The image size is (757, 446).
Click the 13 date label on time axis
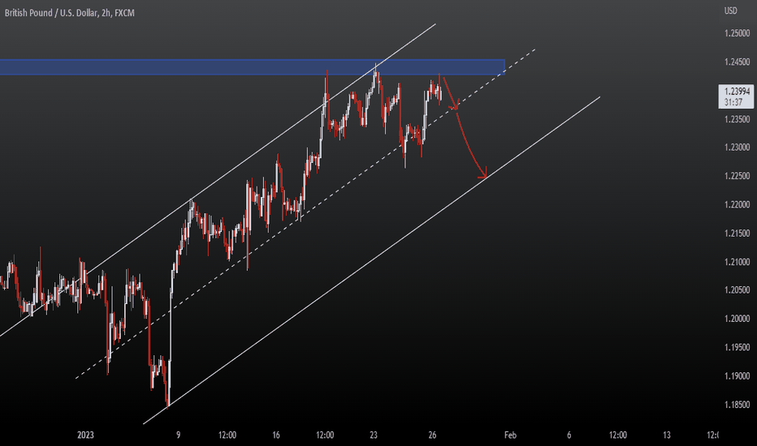click(666, 435)
